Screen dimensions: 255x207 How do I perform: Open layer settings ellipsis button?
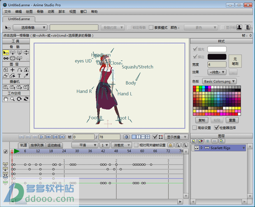tap(215, 141)
